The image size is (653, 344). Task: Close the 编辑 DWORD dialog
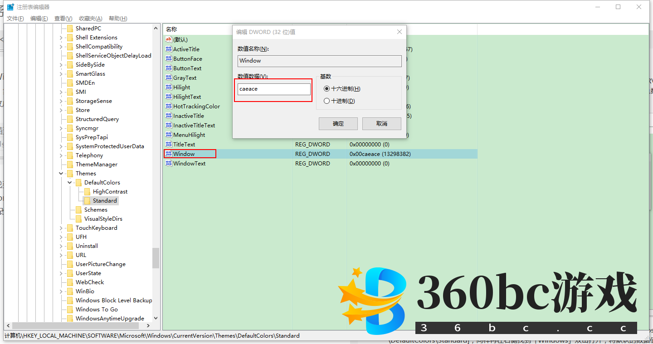tap(400, 32)
